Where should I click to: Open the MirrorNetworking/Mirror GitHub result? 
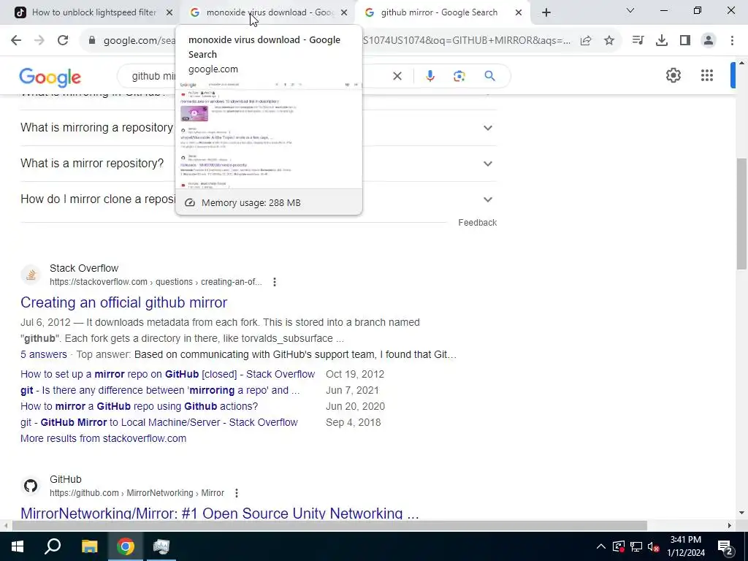point(219,514)
